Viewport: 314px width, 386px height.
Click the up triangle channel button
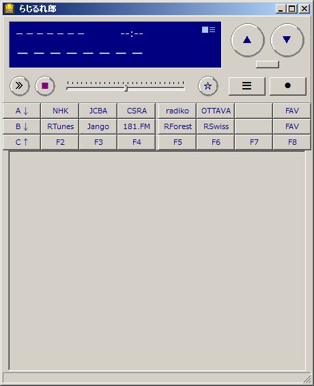point(248,40)
